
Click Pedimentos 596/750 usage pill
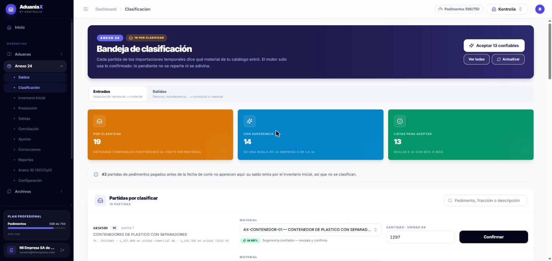click(x=459, y=9)
